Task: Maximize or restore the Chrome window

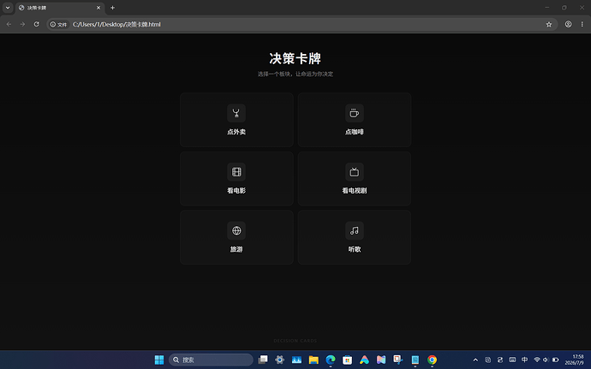Action: 564,8
